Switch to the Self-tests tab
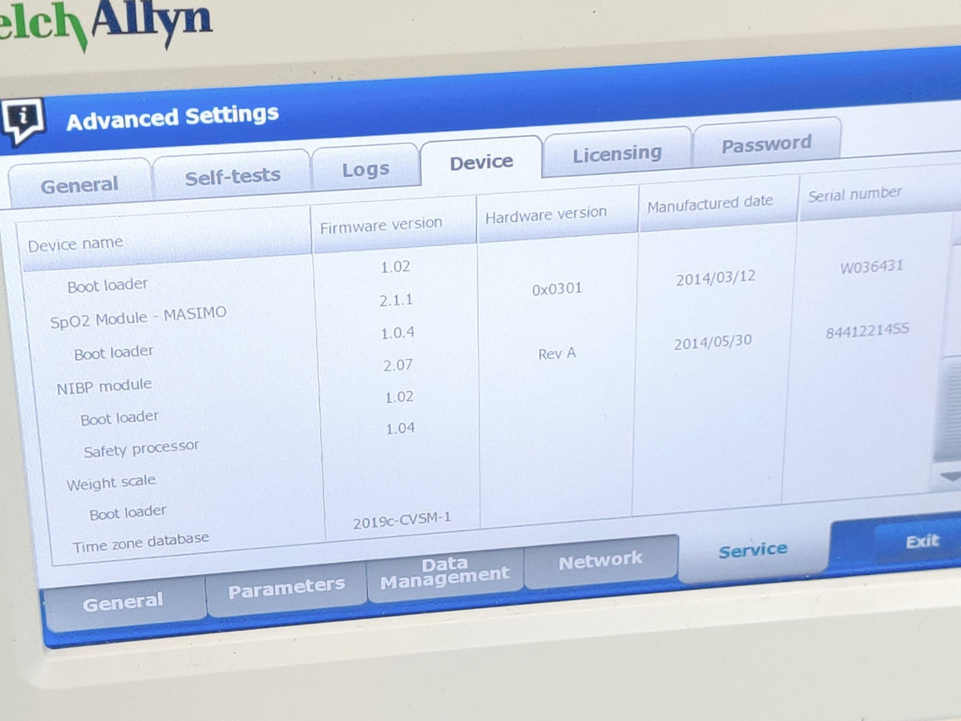 coord(232,176)
